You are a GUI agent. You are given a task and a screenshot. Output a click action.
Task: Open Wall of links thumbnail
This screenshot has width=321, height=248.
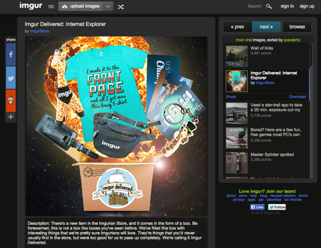pyautogui.click(x=237, y=57)
